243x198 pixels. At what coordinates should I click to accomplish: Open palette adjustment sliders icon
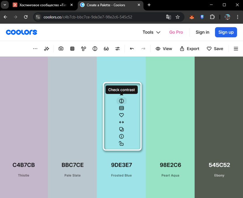[117, 48]
